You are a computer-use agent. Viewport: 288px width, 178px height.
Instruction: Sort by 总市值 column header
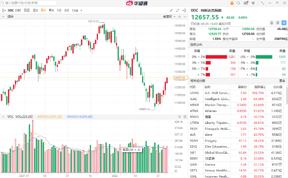tap(278, 87)
